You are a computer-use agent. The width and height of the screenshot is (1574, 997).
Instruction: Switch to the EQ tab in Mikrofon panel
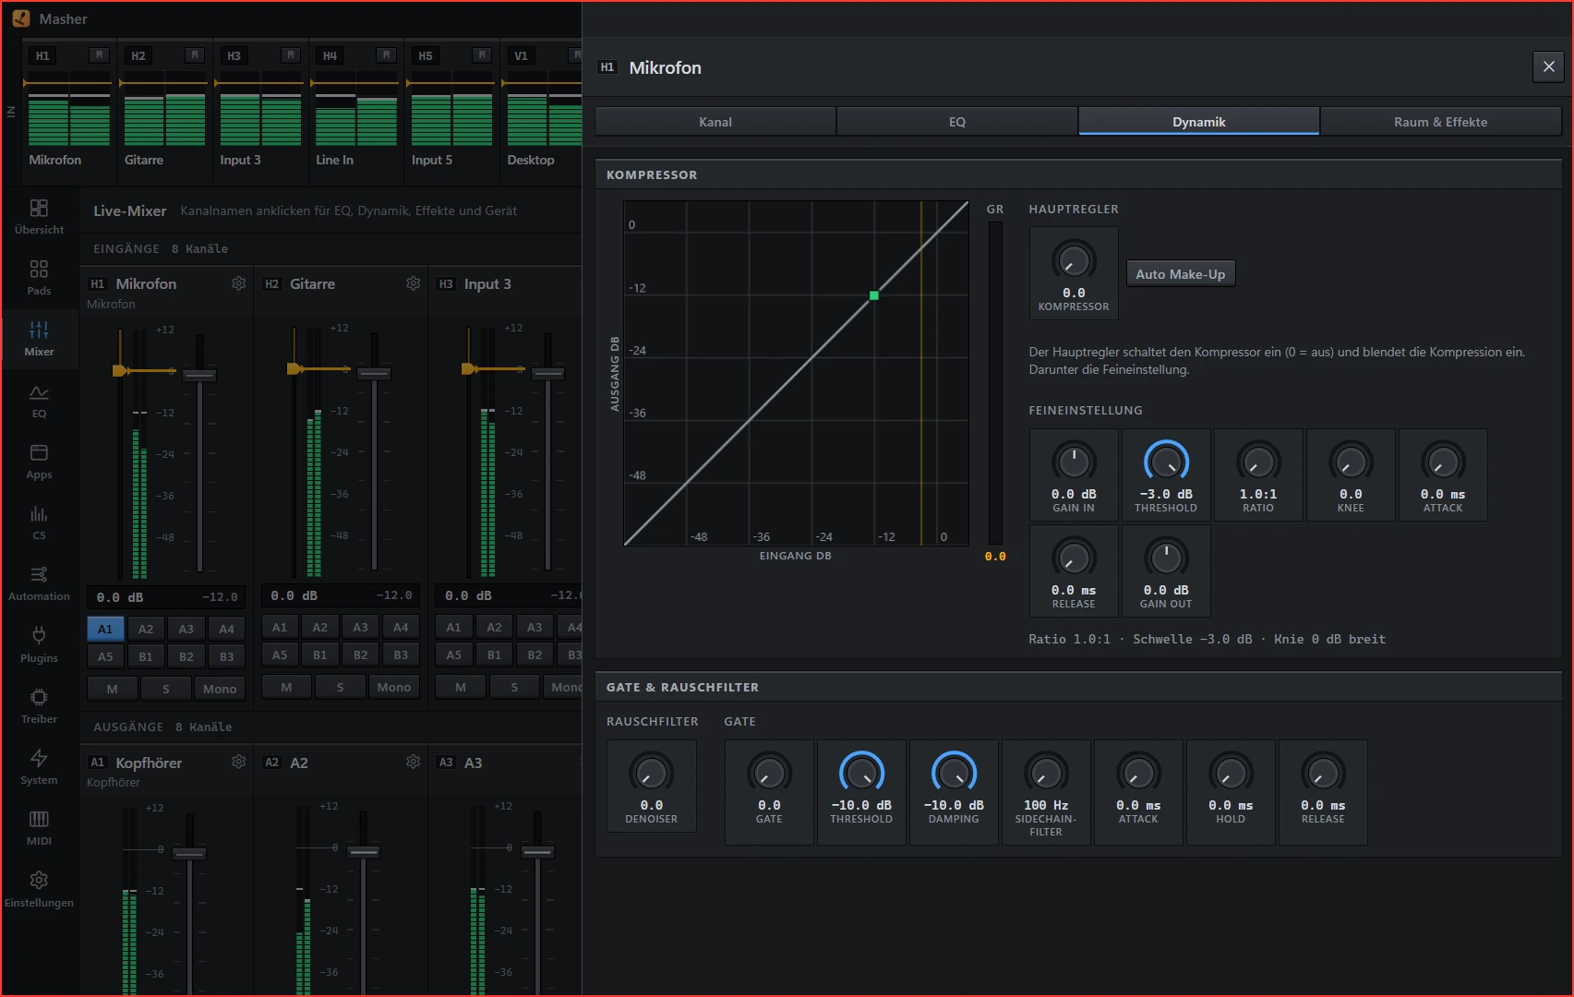(x=957, y=121)
